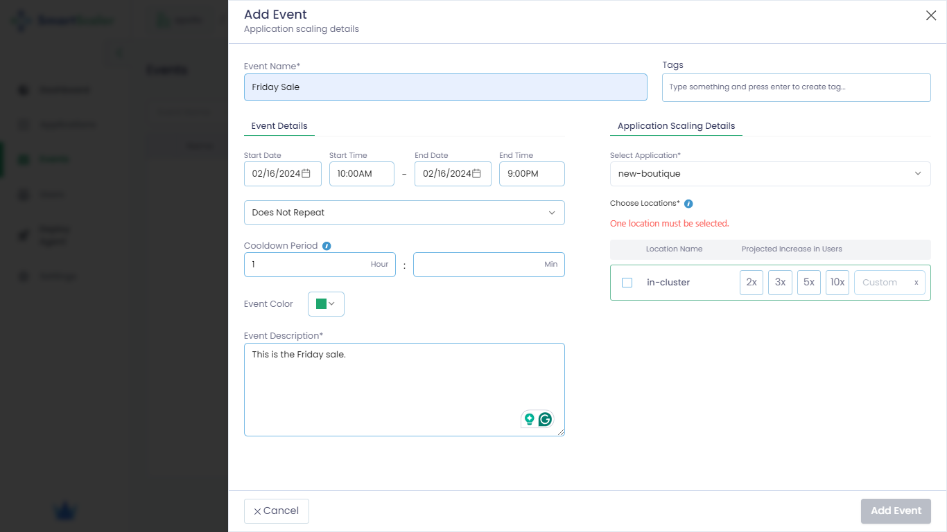The width and height of the screenshot is (947, 532).
Task: Click the Location Name column header
Action: coord(674,249)
